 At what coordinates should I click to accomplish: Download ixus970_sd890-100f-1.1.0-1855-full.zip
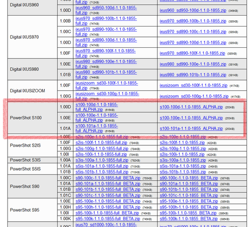coord(106,53)
